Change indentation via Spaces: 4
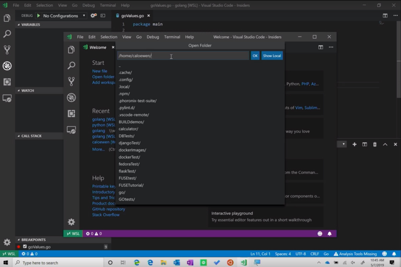 pyautogui.click(x=283, y=254)
